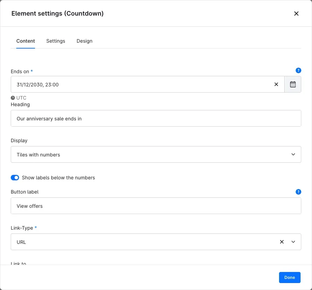The image size is (312, 290).
Task: Switch to the Settings tab
Action: point(56,41)
